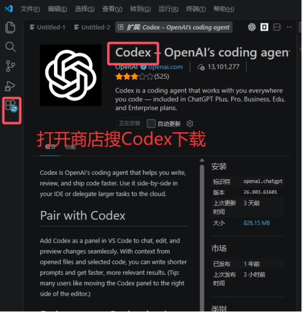The width and height of the screenshot is (302, 312).
Task: Switch to the Untitled-2 tab
Action: tap(92, 27)
